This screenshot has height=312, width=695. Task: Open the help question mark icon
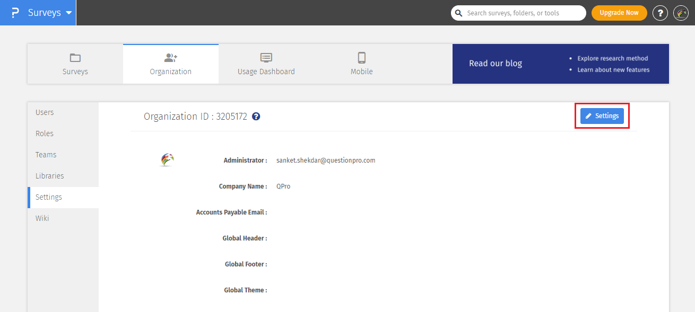[x=660, y=13]
